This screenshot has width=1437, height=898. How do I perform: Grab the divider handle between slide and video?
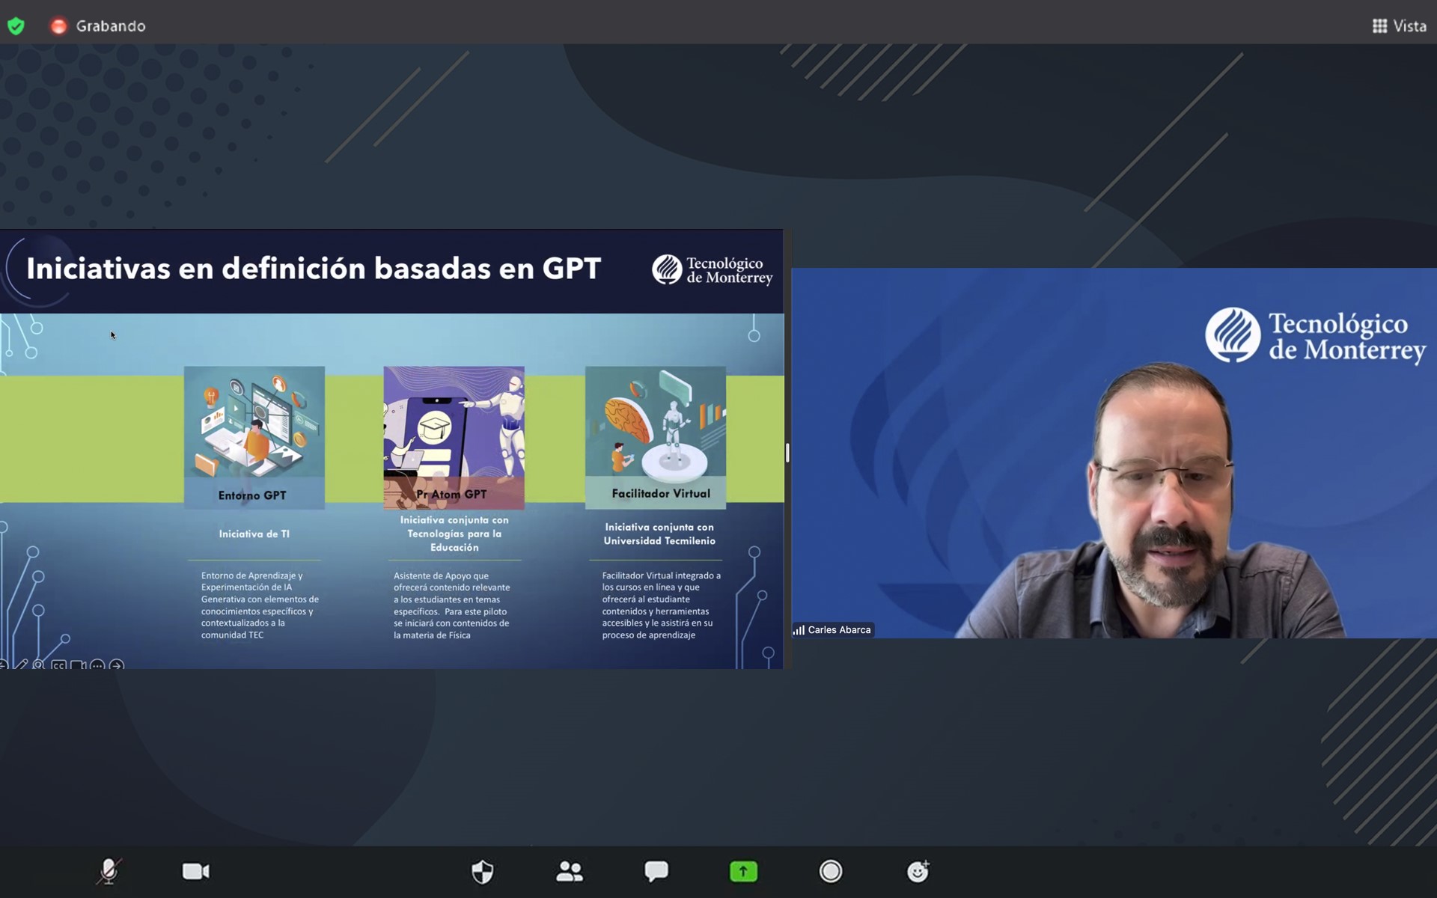coord(787,452)
